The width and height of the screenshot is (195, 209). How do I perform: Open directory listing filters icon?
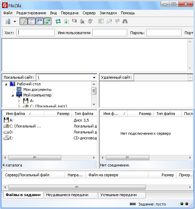click(x=101, y=21)
